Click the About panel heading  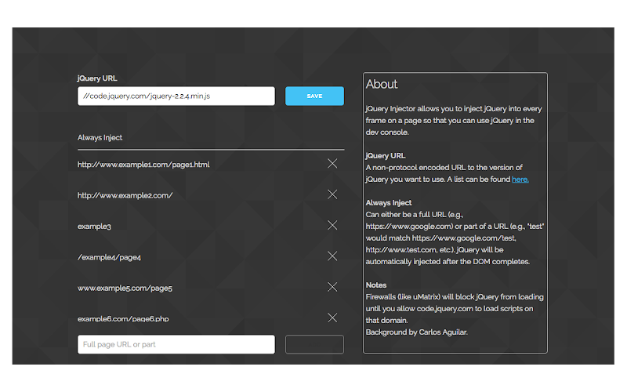382,84
